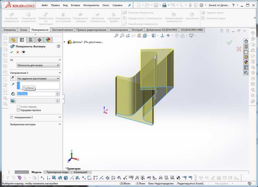Accept via the viewport confirmation corner checkmark
Viewport: 258px width, 187px height.
pyautogui.click(x=230, y=42)
